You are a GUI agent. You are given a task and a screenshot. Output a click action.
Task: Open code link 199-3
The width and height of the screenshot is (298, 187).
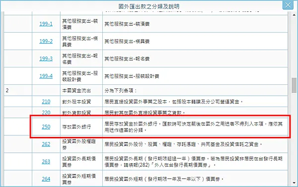pyautogui.click(x=46, y=59)
